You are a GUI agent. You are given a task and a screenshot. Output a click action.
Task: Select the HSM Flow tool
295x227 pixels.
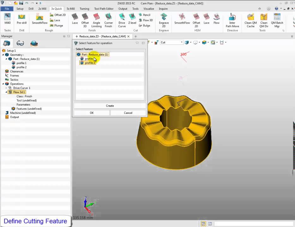[216, 19]
